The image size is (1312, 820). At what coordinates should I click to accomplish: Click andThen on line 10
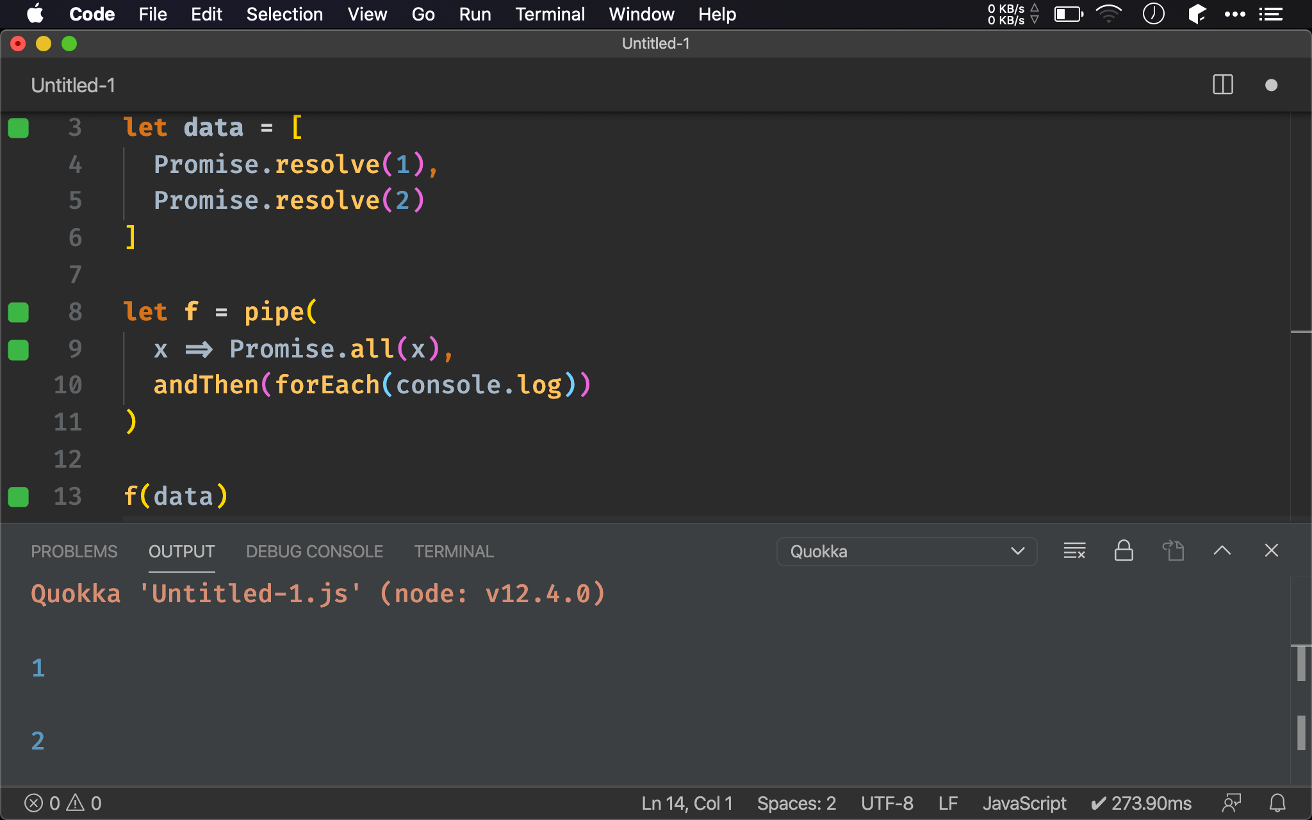click(x=206, y=385)
